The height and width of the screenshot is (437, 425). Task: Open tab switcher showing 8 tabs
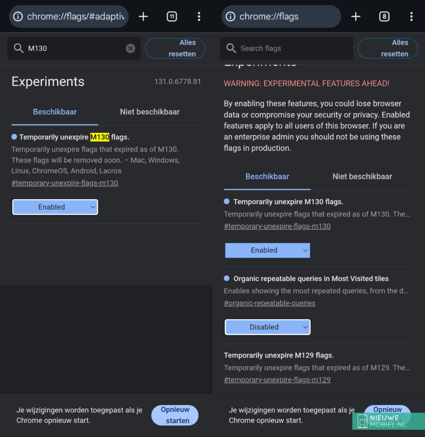pyautogui.click(x=384, y=17)
